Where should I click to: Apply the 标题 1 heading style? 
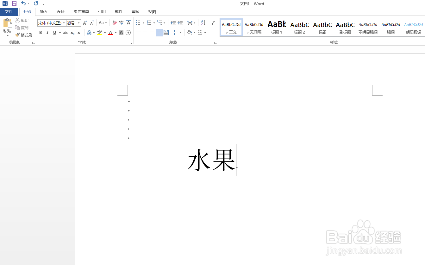(277, 27)
